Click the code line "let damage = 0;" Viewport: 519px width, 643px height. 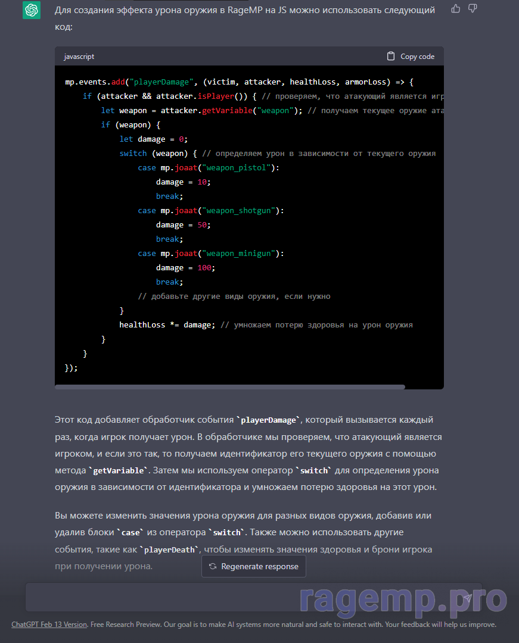coord(154,139)
